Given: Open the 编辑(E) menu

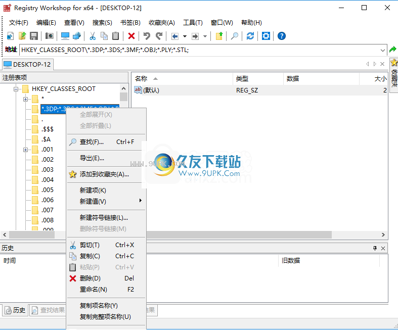Looking at the screenshot, I should point(46,23).
